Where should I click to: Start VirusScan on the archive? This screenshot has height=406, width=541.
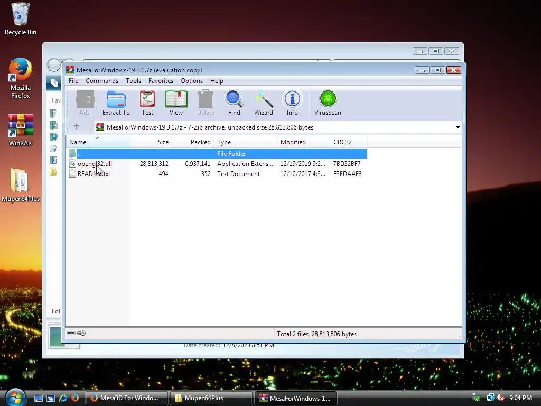[328, 103]
